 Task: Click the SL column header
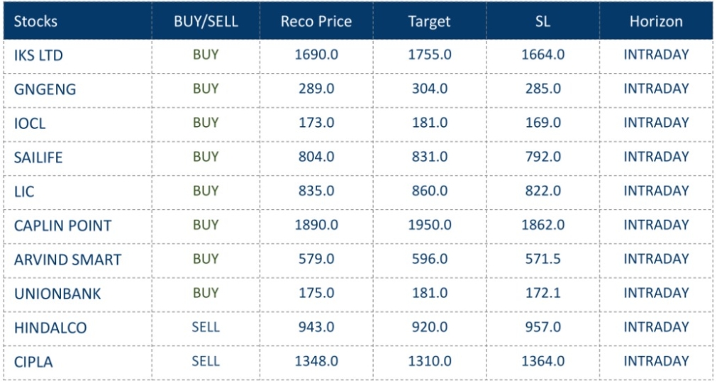(543, 21)
